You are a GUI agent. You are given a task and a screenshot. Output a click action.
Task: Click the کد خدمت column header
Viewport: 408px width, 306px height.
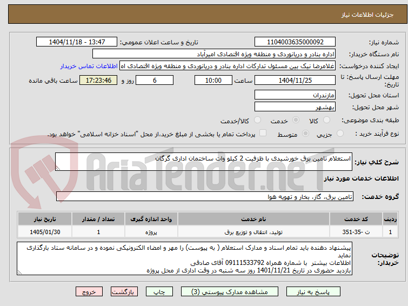356,219
